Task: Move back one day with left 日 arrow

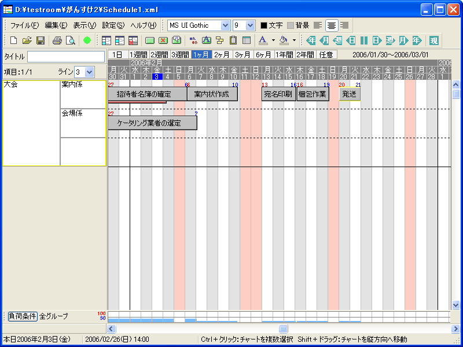Action: [351, 40]
